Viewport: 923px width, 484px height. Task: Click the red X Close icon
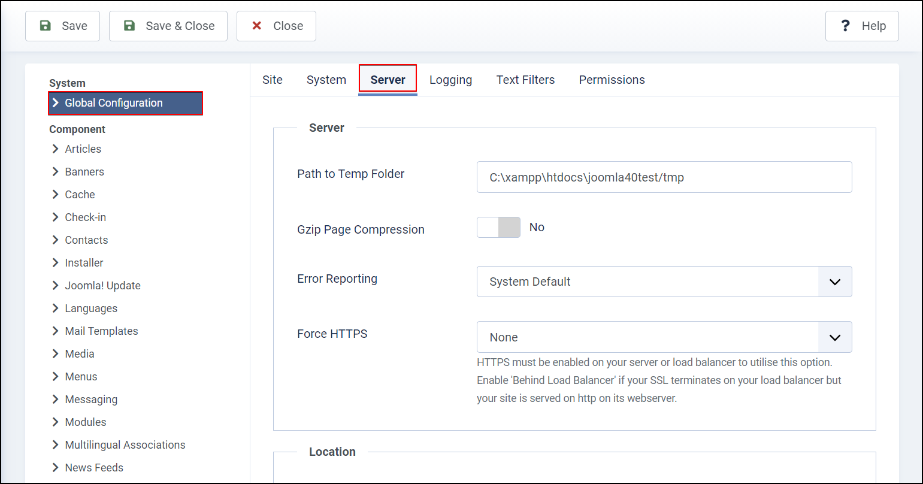tap(257, 26)
